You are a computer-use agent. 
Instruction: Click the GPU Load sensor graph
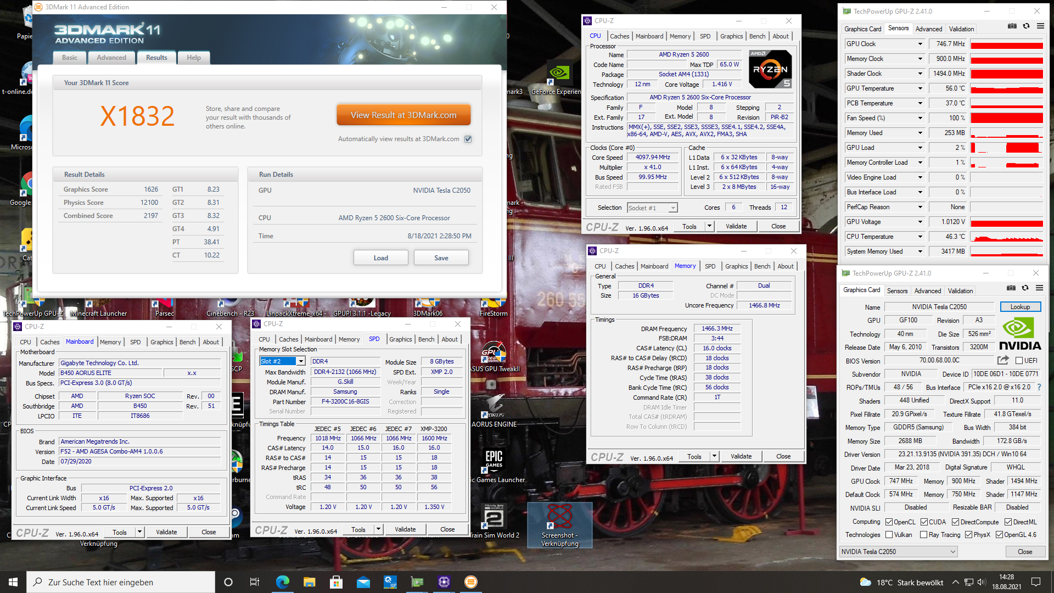1006,148
